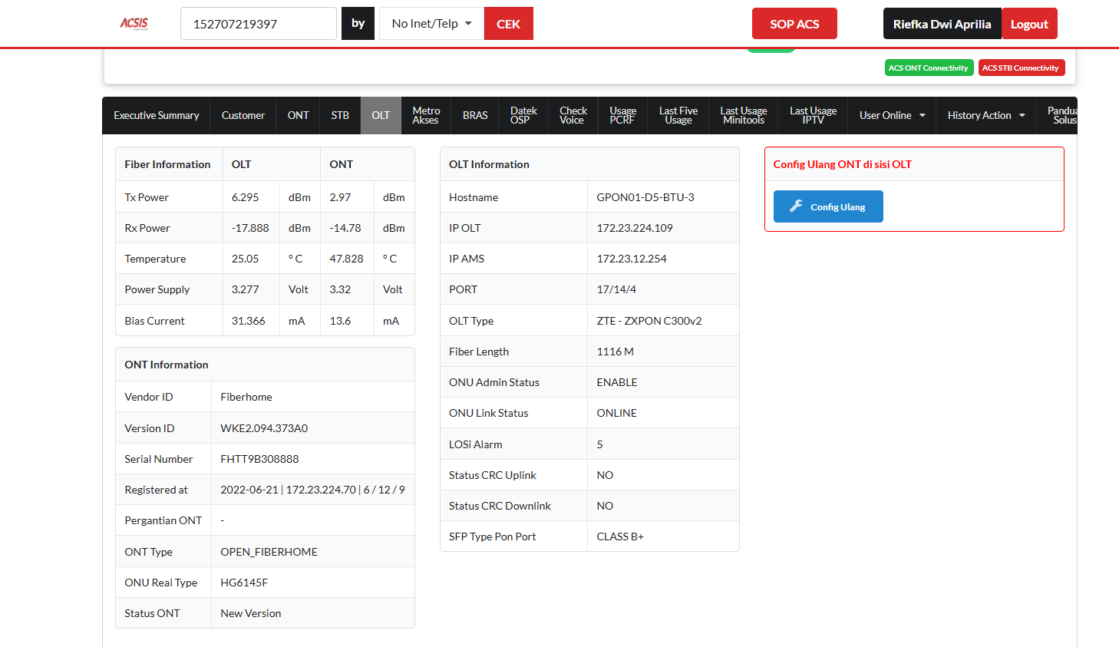The width and height of the screenshot is (1119, 647).
Task: Click the ACS STB Connectivity badge
Action: [x=1021, y=68]
